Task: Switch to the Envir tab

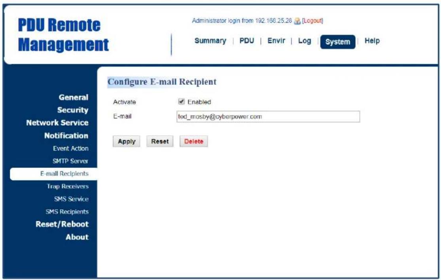Action: pyautogui.click(x=276, y=41)
